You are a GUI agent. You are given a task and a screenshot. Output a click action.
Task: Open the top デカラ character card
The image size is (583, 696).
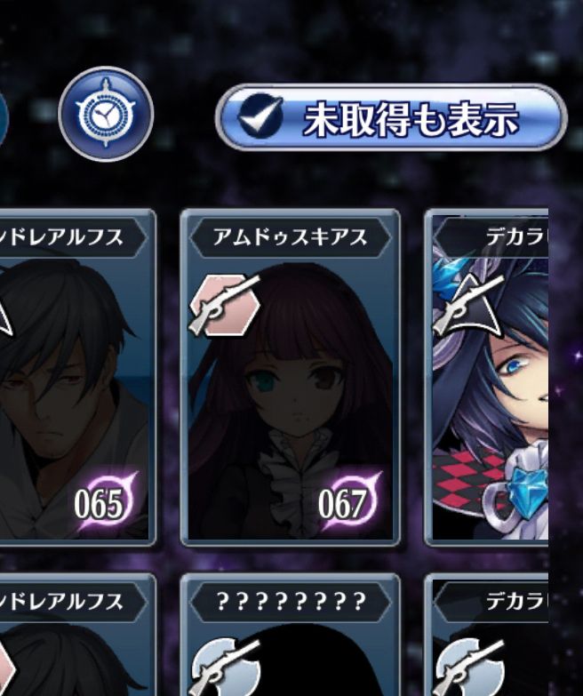[x=487, y=377]
